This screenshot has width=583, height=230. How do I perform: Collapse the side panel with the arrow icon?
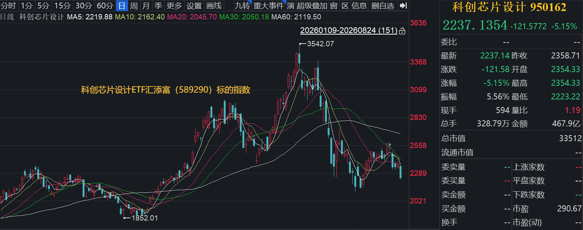[404, 6]
